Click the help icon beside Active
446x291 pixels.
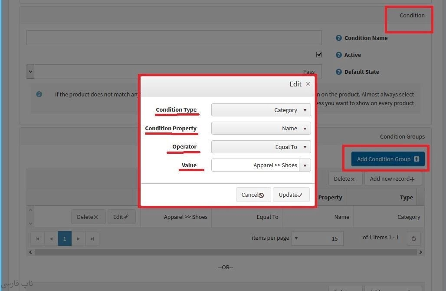339,55
